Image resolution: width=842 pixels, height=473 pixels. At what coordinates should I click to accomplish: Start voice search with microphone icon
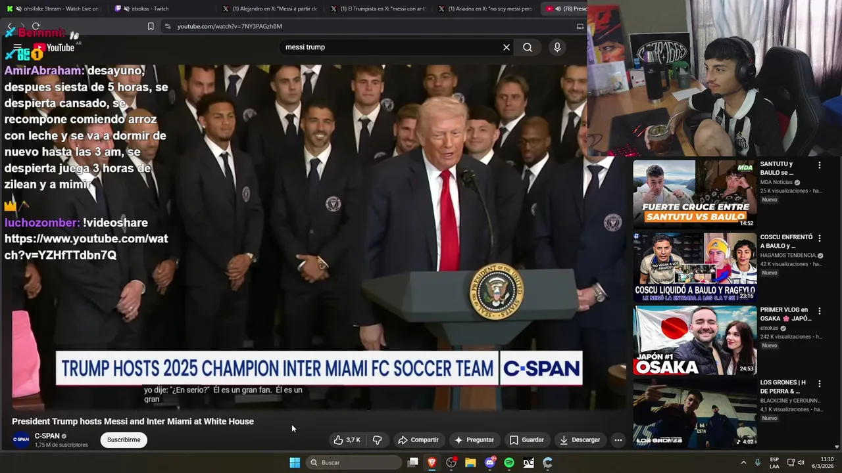click(557, 47)
